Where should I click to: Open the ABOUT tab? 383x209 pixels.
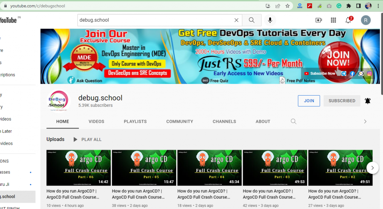pos(263,122)
